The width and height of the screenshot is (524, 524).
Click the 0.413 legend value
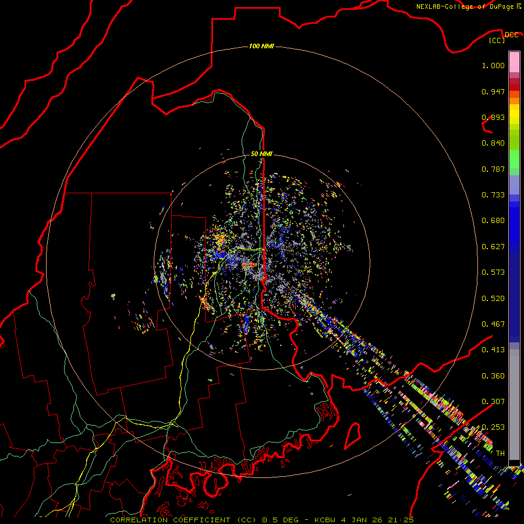tap(493, 350)
